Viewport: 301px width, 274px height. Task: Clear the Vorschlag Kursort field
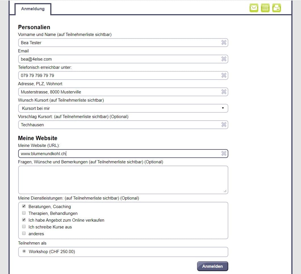coord(224,125)
